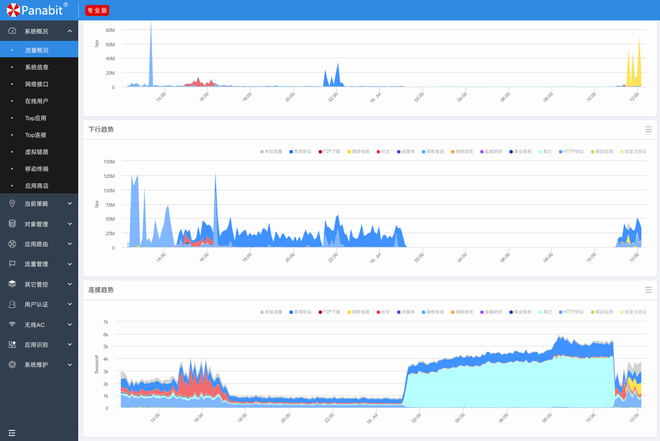Image resolution: width=660 pixels, height=441 pixels.
Task: Open the 在线用户 menu item
Action: [x=39, y=101]
